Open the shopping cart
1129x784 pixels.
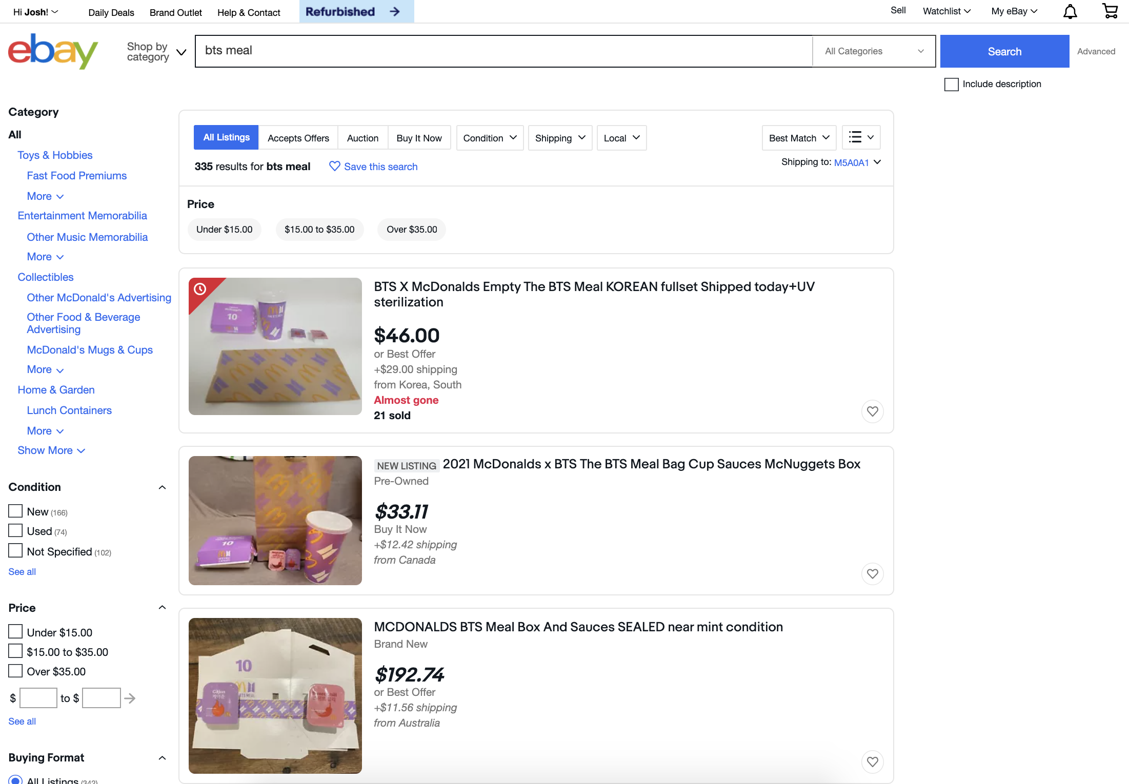tap(1110, 11)
